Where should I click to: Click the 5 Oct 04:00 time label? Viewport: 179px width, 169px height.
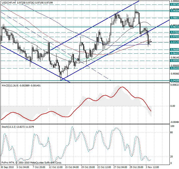(23, 167)
